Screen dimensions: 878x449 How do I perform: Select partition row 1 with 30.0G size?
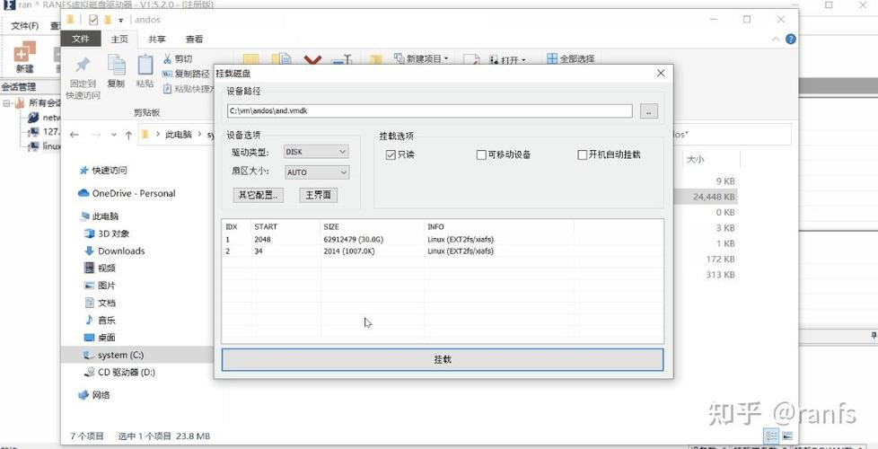point(443,239)
